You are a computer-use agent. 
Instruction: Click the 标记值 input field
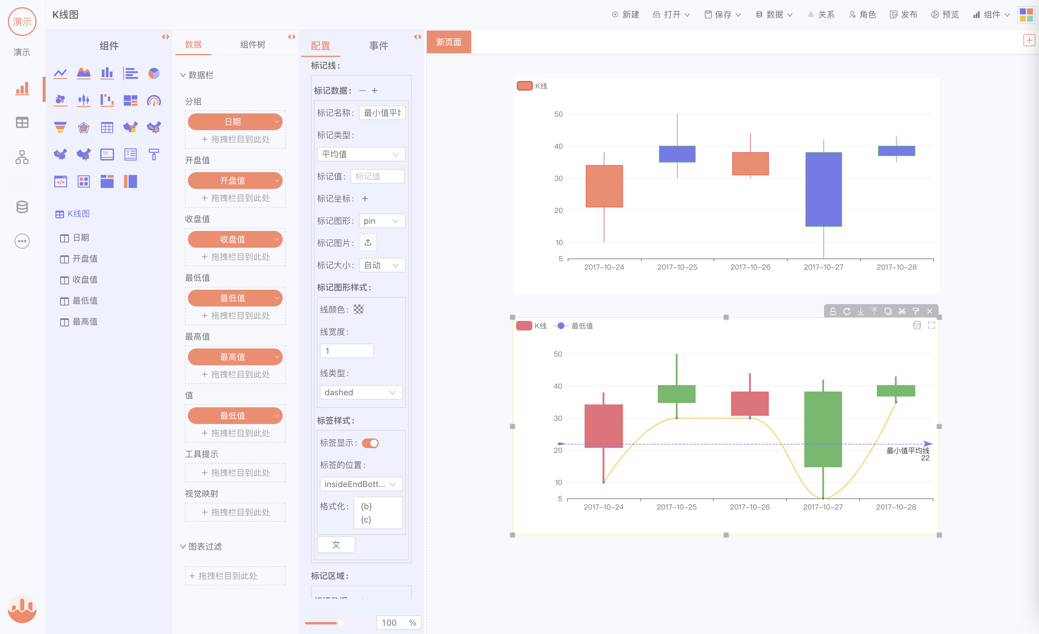click(378, 176)
